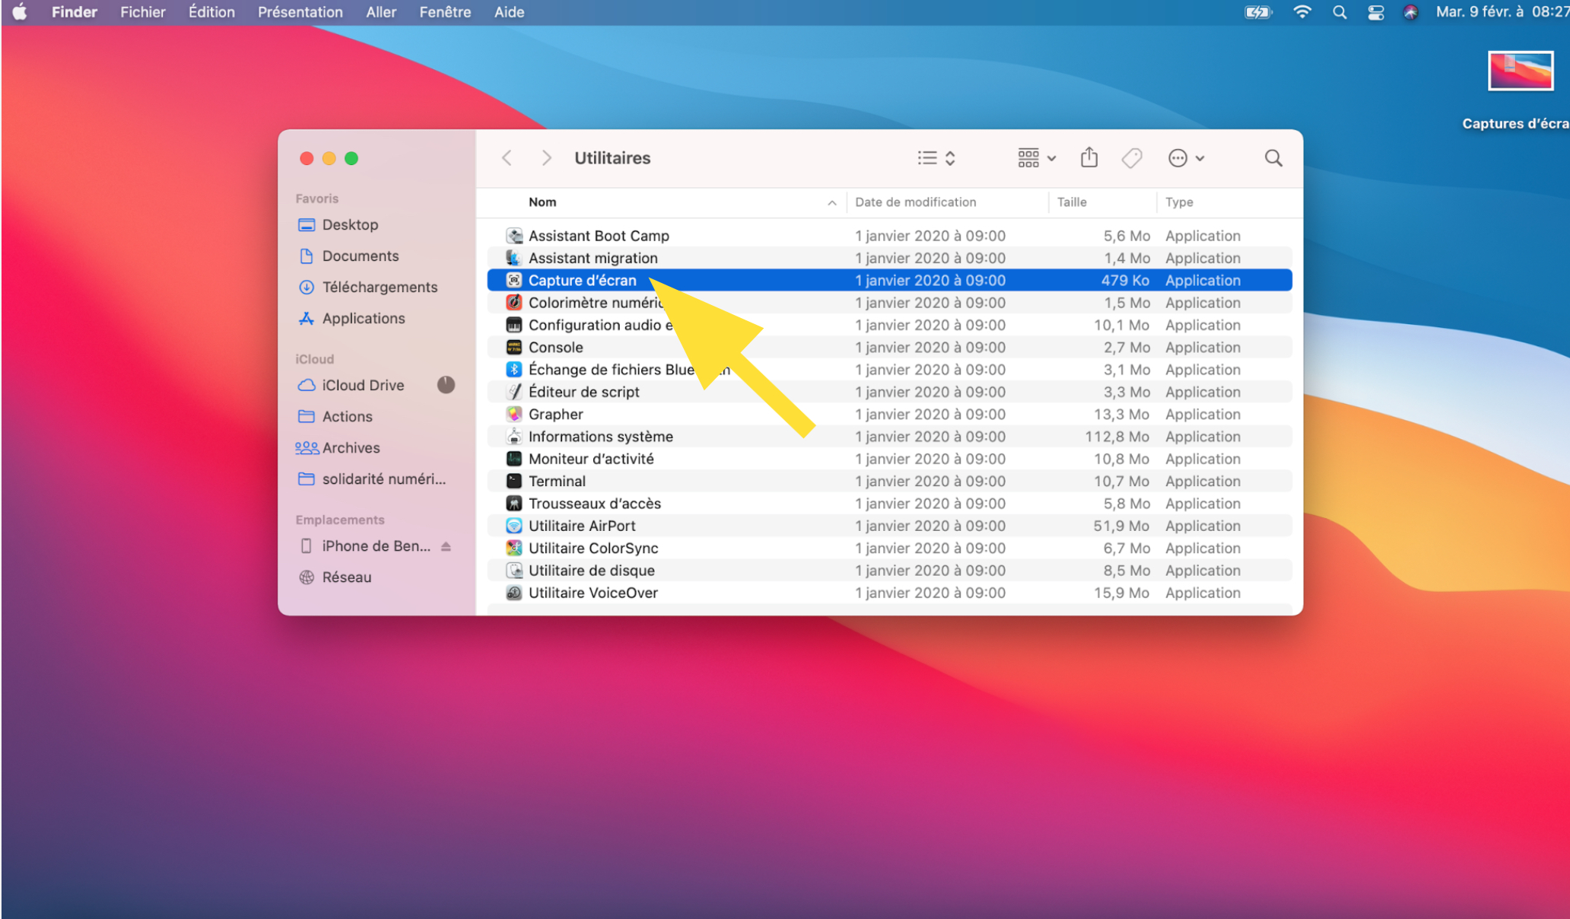The image size is (1570, 919).
Task: Click the back navigation chevron in Finder
Action: pyautogui.click(x=507, y=158)
